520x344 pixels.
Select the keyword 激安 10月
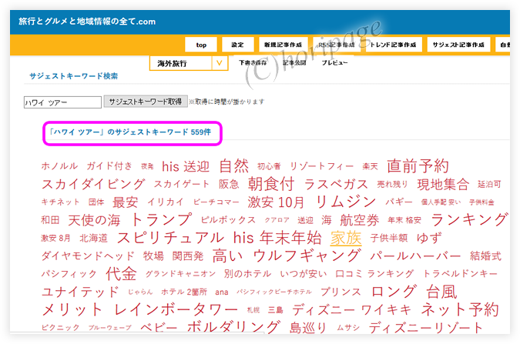(276, 202)
